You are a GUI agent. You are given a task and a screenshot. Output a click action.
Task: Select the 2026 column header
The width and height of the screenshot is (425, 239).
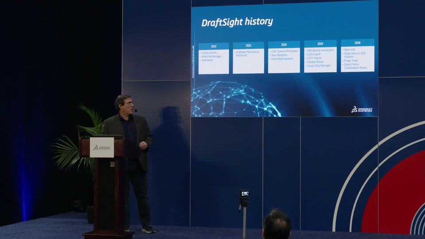coord(357,42)
